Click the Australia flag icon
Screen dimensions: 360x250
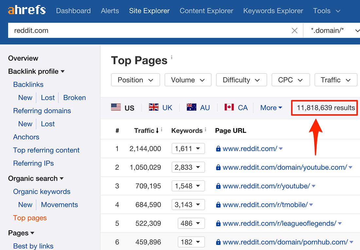click(x=191, y=107)
